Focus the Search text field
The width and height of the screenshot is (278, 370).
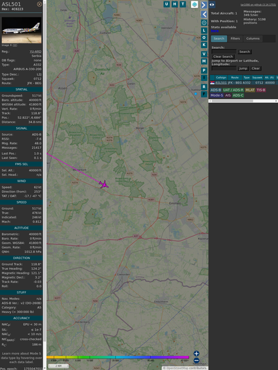[224, 51]
